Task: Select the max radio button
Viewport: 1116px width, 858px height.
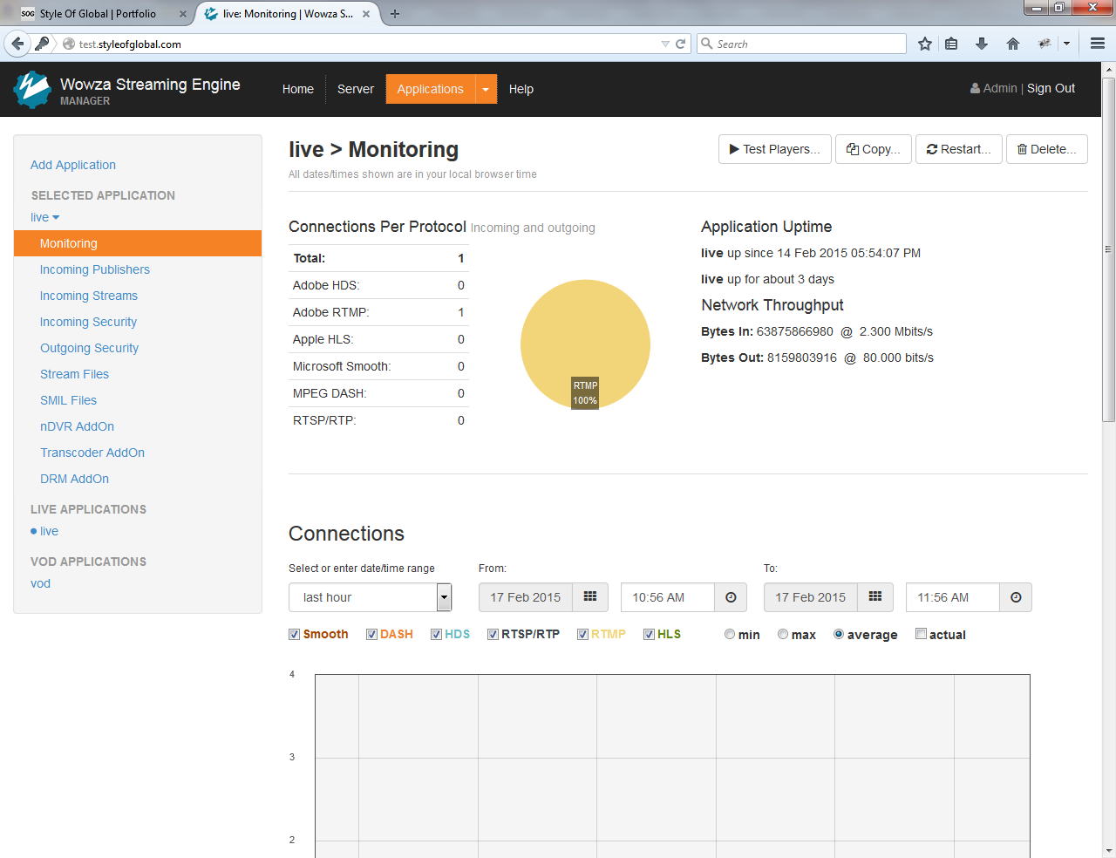Action: (783, 635)
